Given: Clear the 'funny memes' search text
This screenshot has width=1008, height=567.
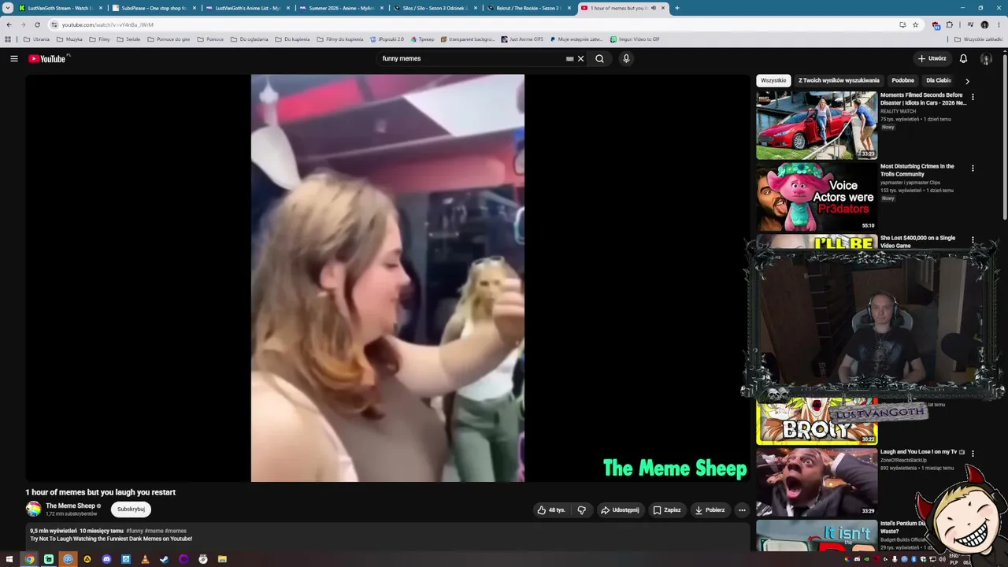Looking at the screenshot, I should point(581,58).
